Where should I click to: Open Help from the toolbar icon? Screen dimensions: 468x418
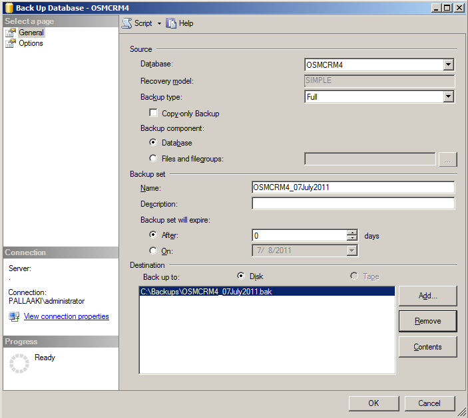pyautogui.click(x=171, y=23)
